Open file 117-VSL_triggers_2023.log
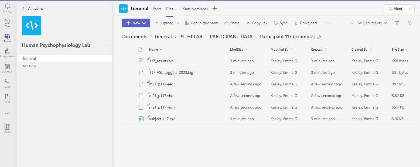Image resolution: width=420 pixels, height=167 pixels. pos(171,72)
